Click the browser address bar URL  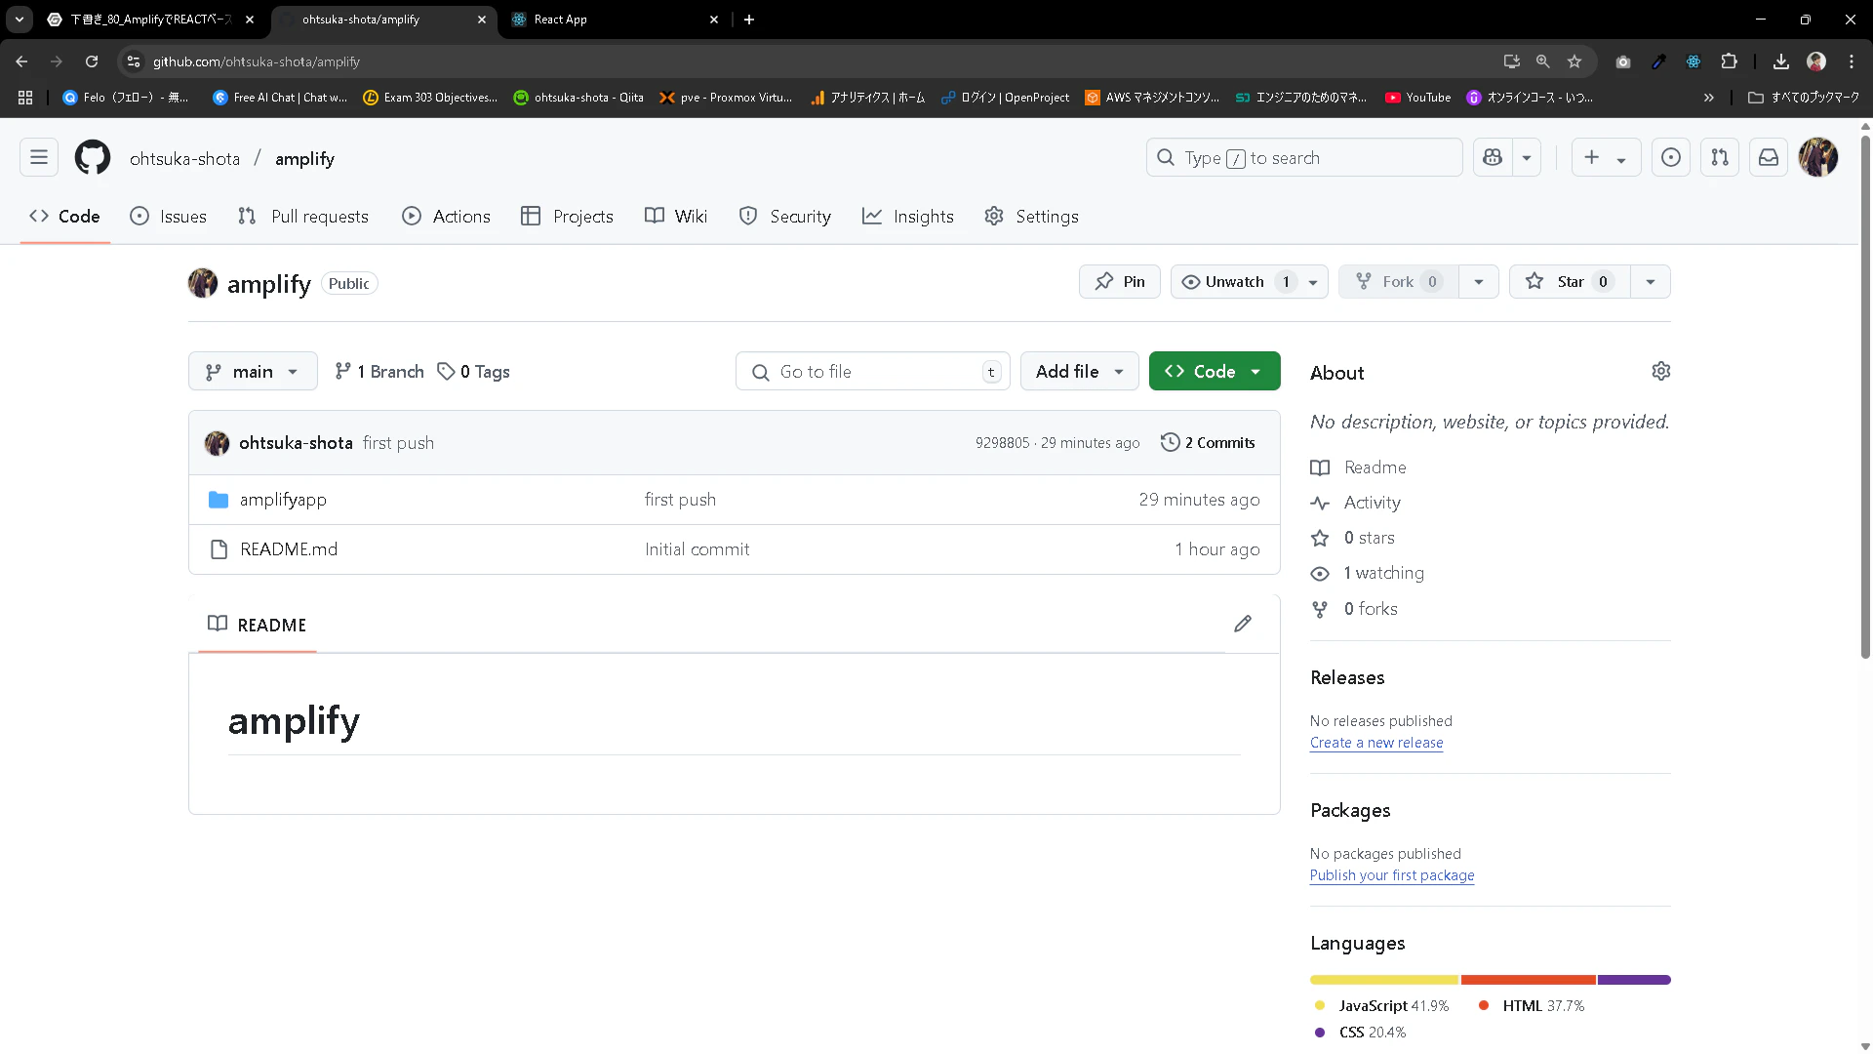pyautogui.click(x=257, y=61)
